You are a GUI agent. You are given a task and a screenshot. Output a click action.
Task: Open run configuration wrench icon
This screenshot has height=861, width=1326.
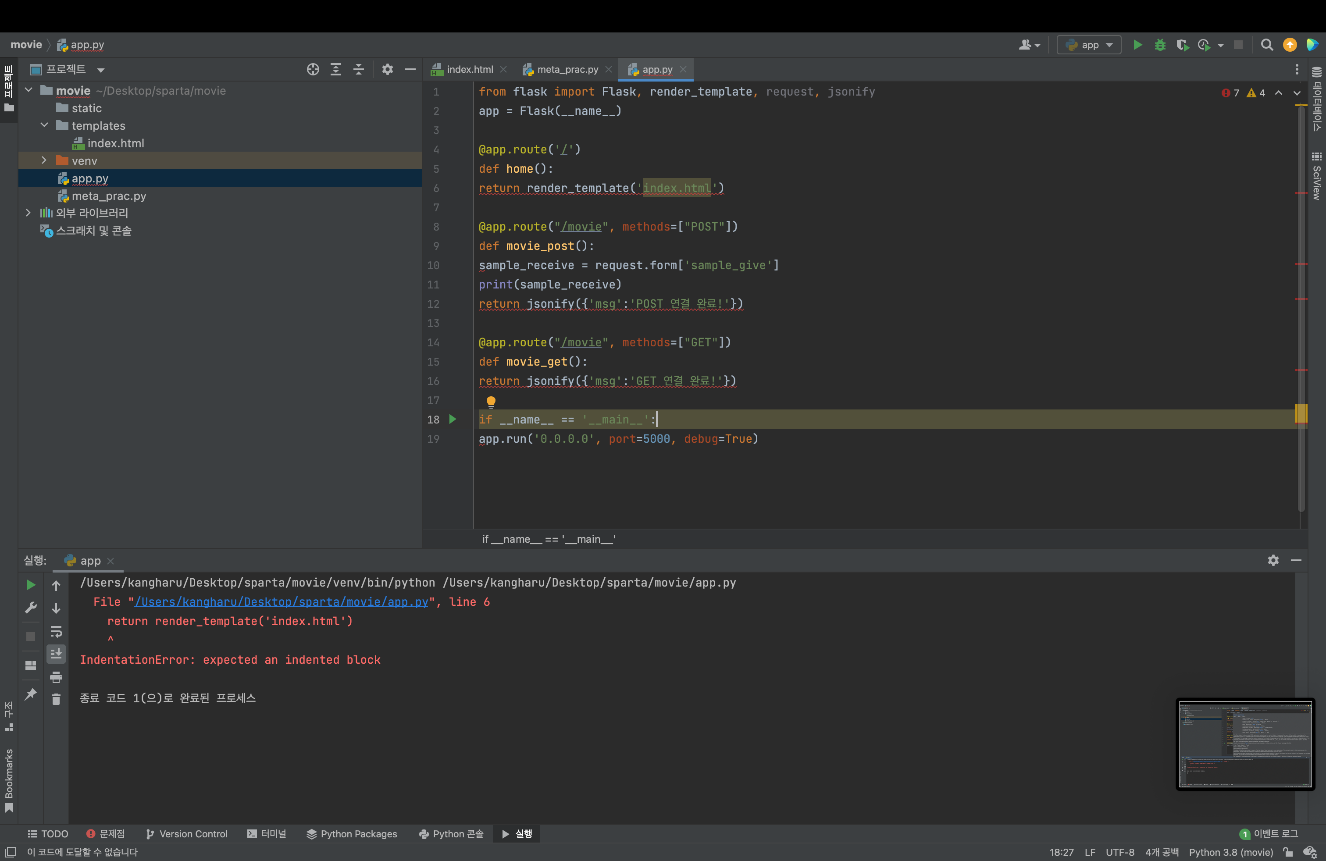pyautogui.click(x=31, y=608)
